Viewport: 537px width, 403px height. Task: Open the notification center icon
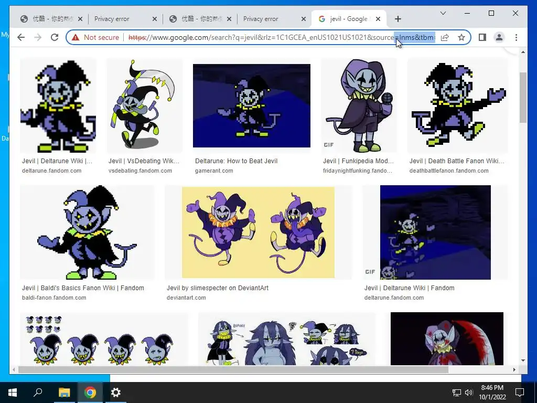point(520,393)
